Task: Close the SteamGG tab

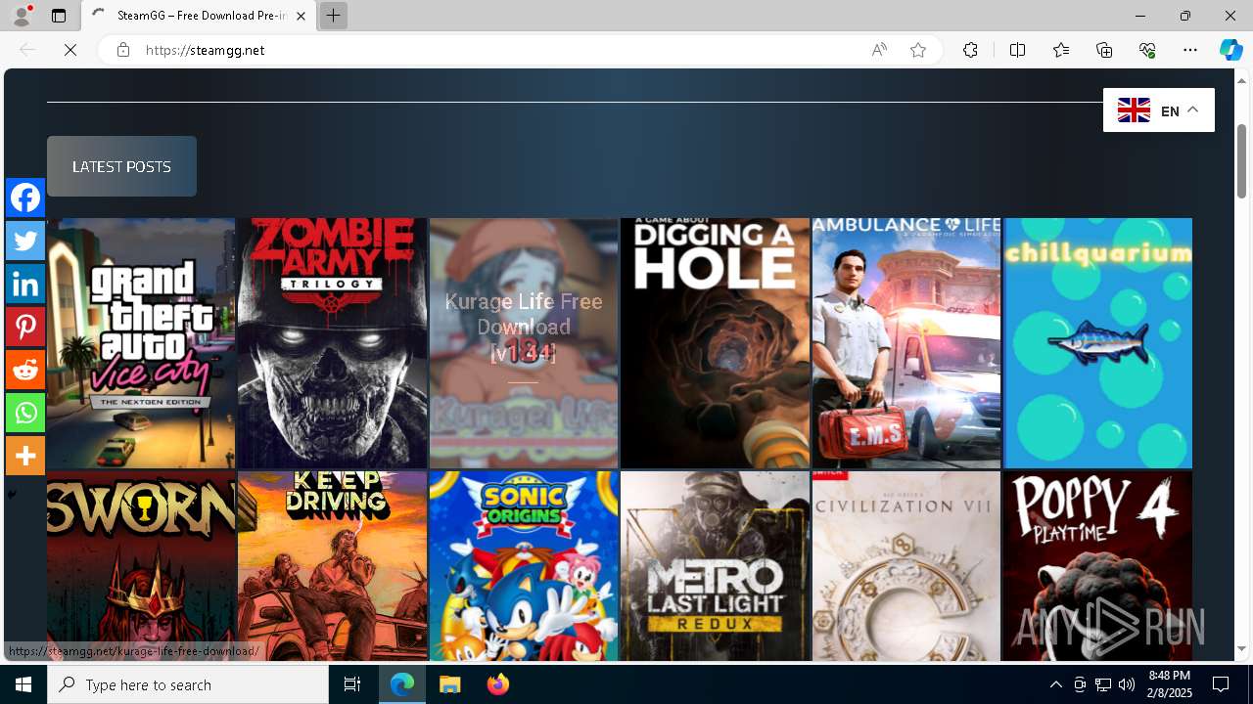Action: pos(301,16)
